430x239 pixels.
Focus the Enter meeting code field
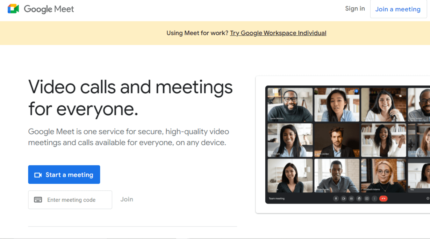(x=70, y=200)
